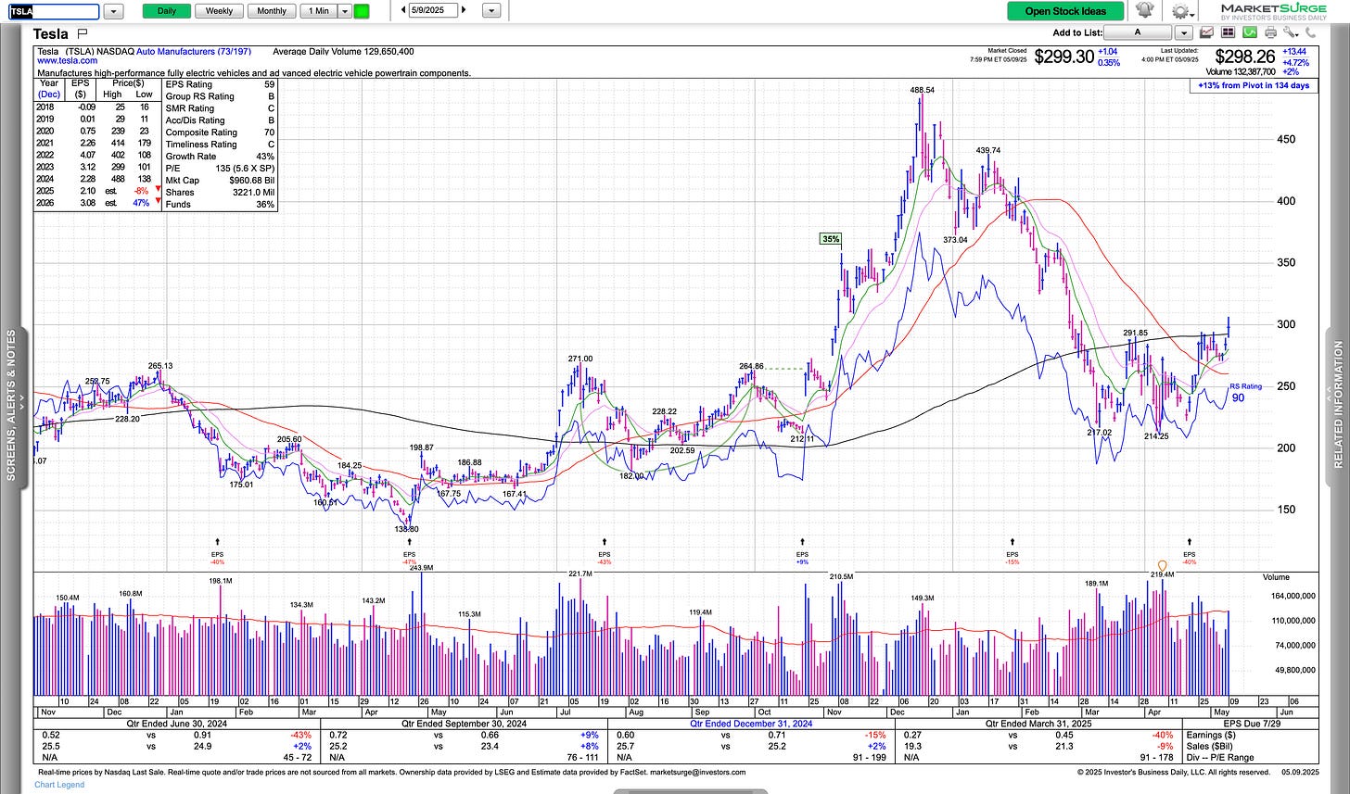This screenshot has height=794, width=1350.
Task: Open the www.tesla.com link
Action: coord(68,60)
